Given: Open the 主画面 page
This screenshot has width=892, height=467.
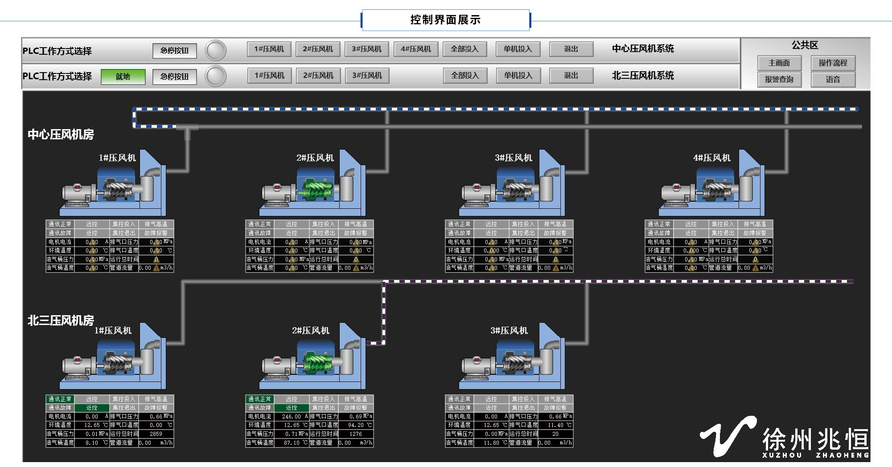Looking at the screenshot, I should click(x=779, y=63).
